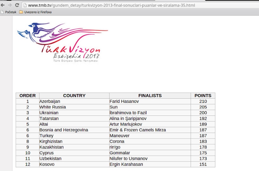Expand the Uvezeno iz Firefoxa bookmarks folder
Image resolution: width=259 pixels, height=171 pixels.
tap(38, 12)
